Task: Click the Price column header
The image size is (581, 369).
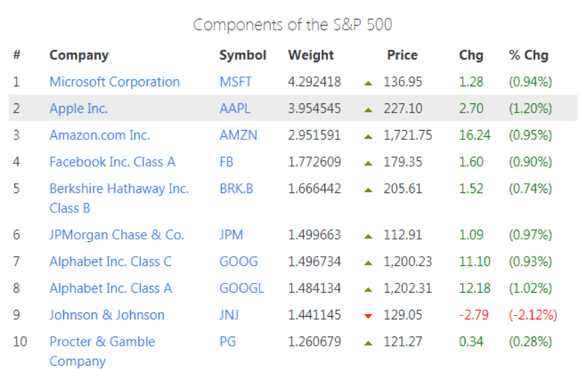Action: (402, 55)
